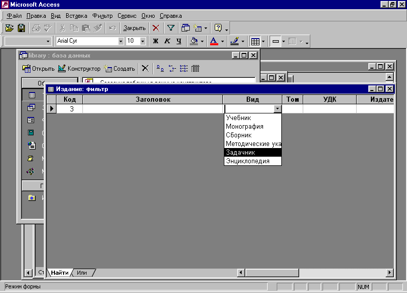Image resolution: width=407 pixels, height=293 pixels.
Task: Click the Tables object icon in library sidebar
Action: [32, 95]
